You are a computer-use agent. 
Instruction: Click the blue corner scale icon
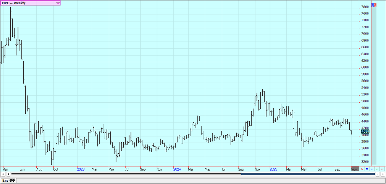[367, 169]
